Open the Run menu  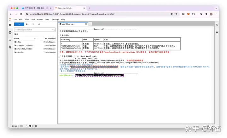(x=33, y=20)
